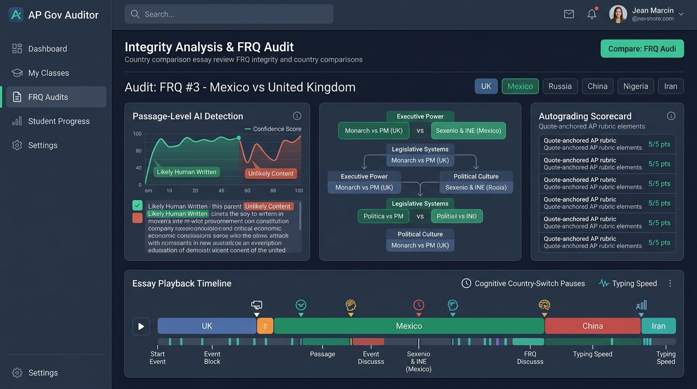Click the Compare: FRQ Audi button

(x=642, y=49)
